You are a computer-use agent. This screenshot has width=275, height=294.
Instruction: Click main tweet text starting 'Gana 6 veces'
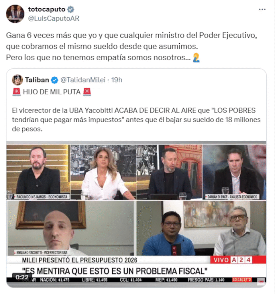click(131, 46)
